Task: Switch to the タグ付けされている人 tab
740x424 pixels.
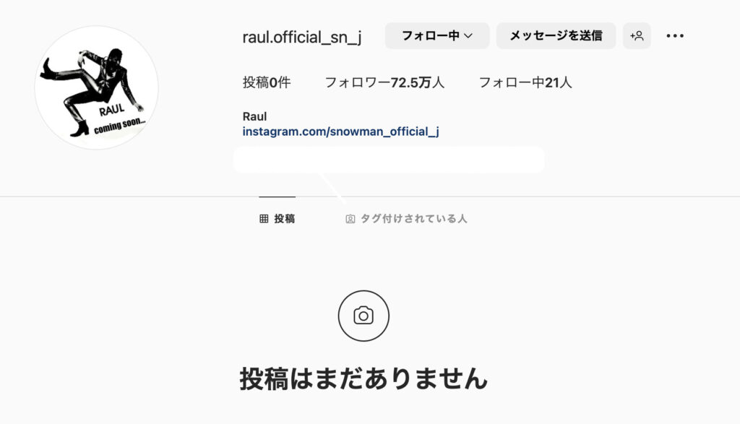Action: [x=406, y=218]
